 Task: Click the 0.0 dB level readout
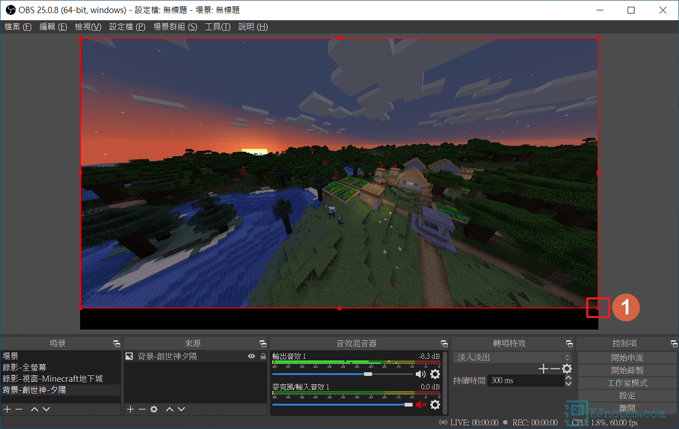[430, 387]
